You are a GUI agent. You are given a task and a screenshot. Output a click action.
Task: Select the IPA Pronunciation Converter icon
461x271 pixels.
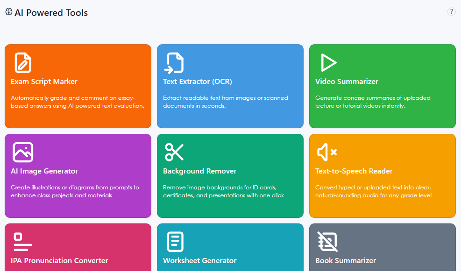coord(22,242)
